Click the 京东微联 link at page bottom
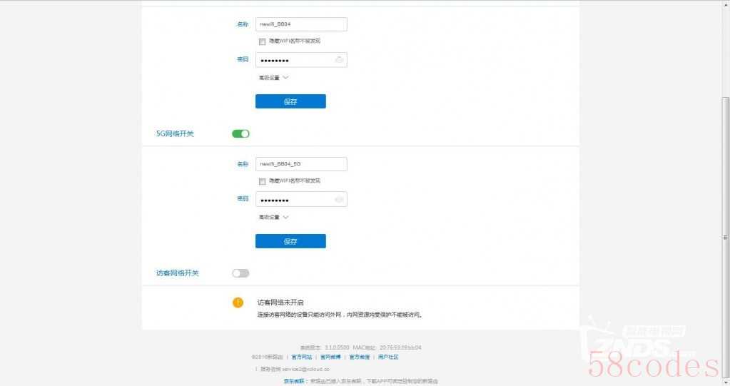The image size is (730, 386). pos(294,381)
